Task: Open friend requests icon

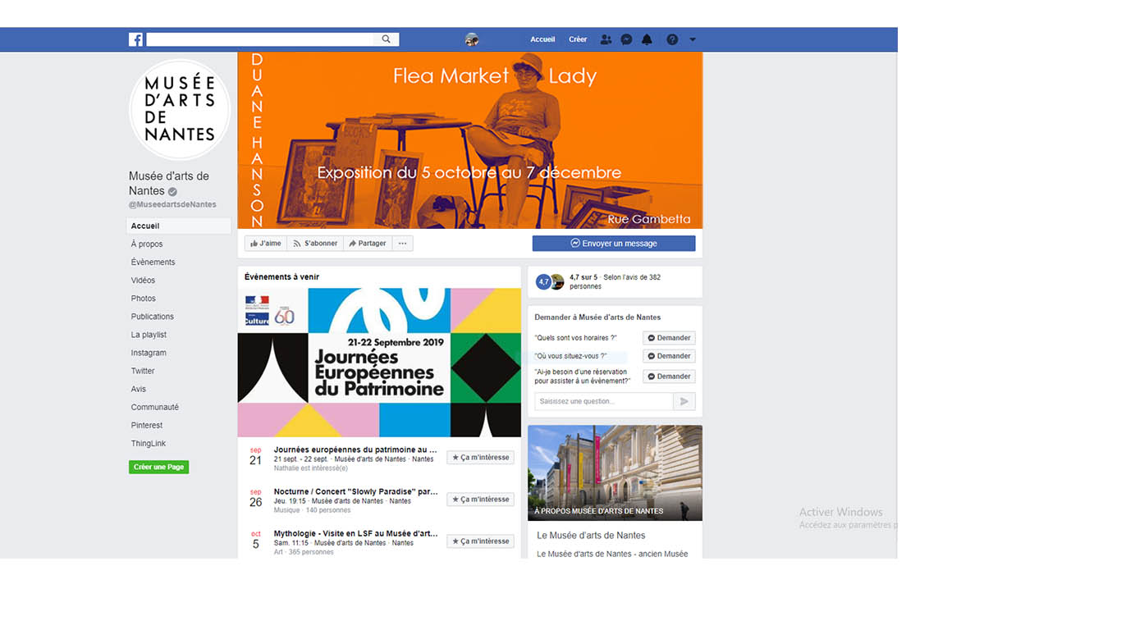Action: tap(606, 39)
